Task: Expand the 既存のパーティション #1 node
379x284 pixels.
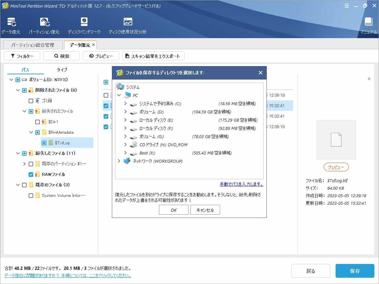Action: (24, 164)
